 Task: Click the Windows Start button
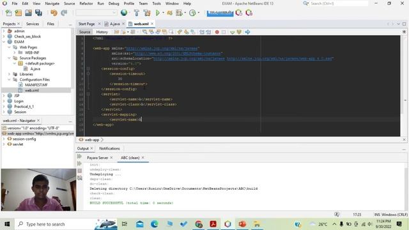point(7,224)
